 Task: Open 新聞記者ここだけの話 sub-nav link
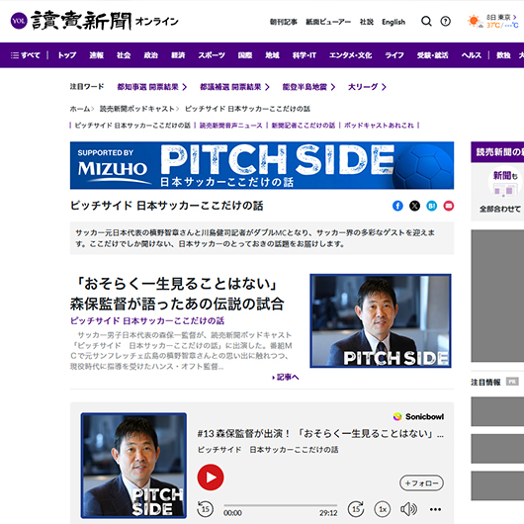point(304,126)
